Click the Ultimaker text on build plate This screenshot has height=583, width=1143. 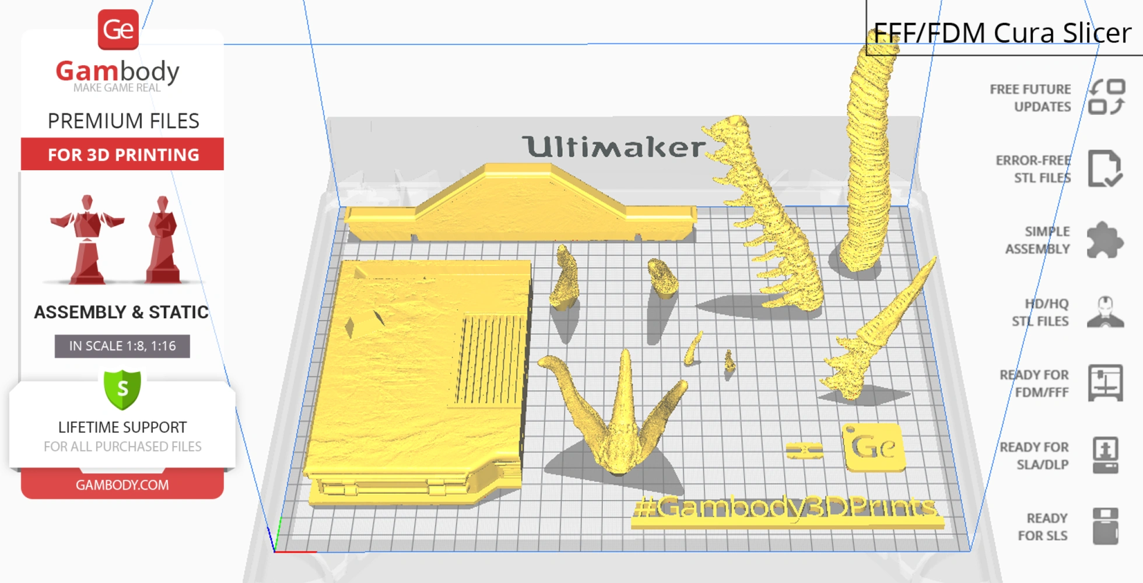613,146
